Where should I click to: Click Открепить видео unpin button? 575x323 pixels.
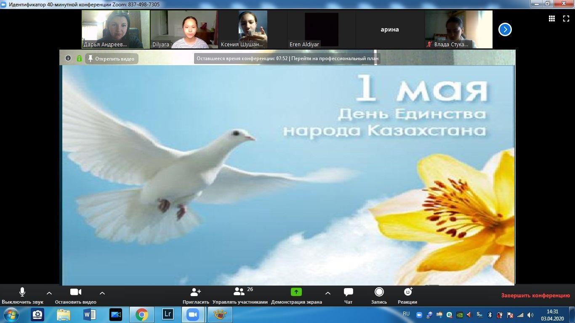click(112, 58)
